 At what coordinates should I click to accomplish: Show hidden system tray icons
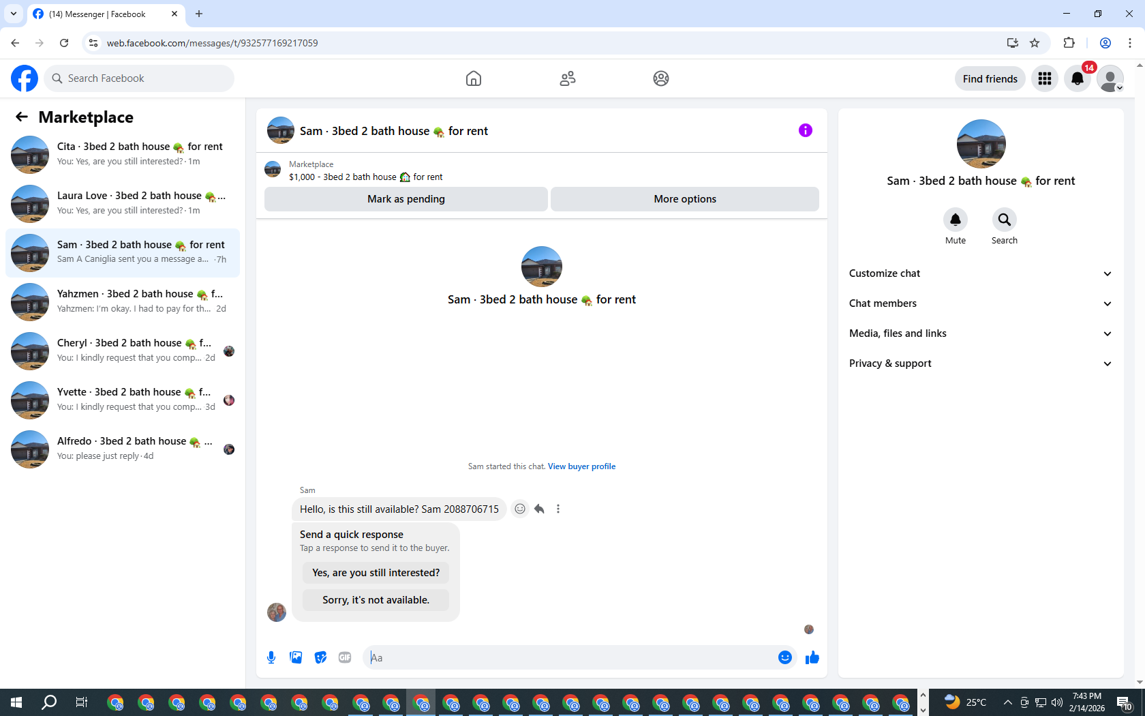pyautogui.click(x=1007, y=702)
